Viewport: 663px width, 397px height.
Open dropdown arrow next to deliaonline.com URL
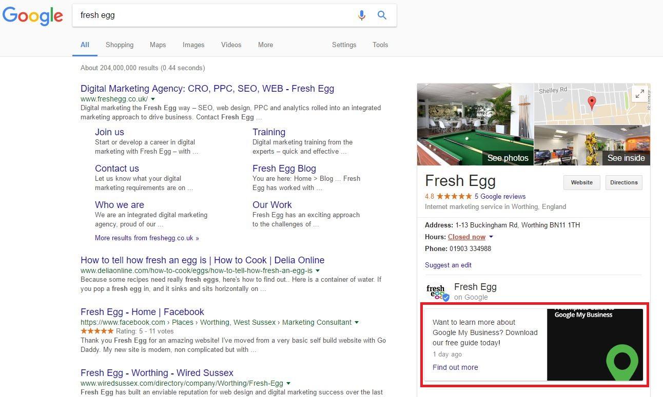318,270
